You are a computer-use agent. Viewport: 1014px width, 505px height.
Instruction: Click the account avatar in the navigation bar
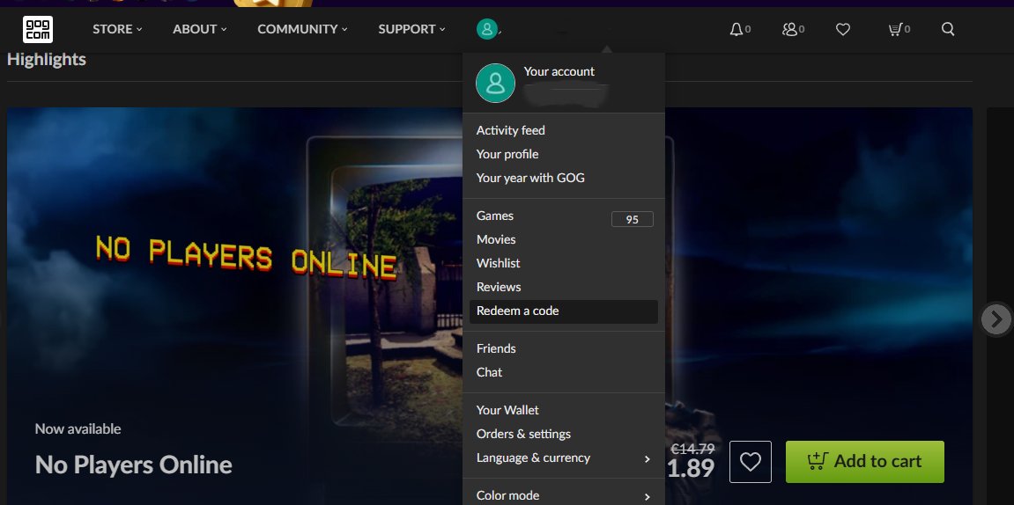[487, 29]
